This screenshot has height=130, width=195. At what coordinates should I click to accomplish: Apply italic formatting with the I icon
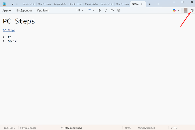coord(106,10)
